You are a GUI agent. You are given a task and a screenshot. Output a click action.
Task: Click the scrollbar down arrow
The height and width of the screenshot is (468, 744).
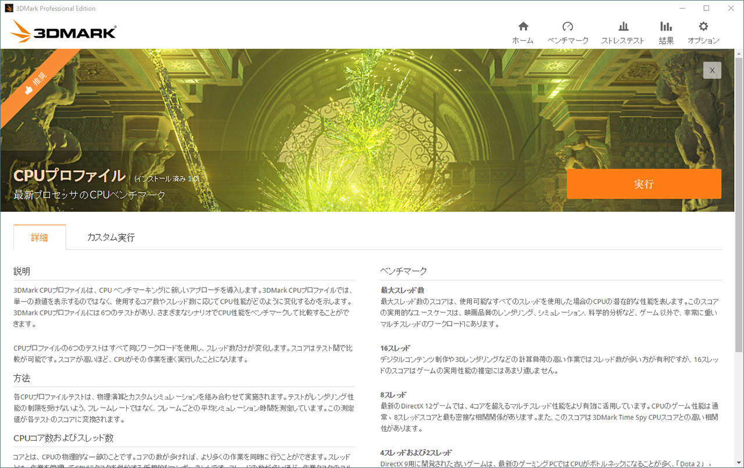coord(739,463)
